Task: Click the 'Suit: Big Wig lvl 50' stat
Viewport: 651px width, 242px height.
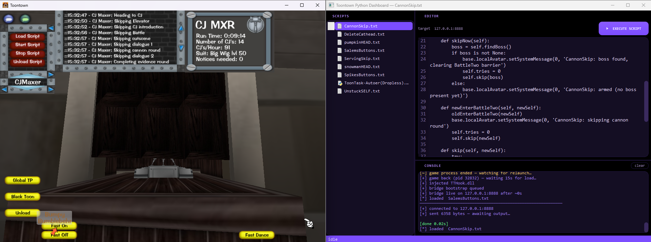Action: tap(221, 53)
